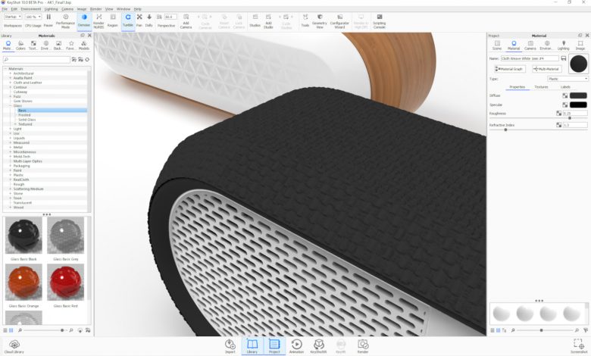Switch to the Textures tab
591x356 pixels.
541,87
